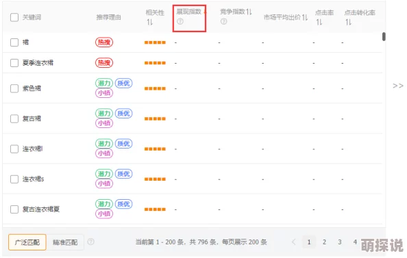
Task: Click keyword text 复古裙
Action: pyautogui.click(x=32, y=119)
